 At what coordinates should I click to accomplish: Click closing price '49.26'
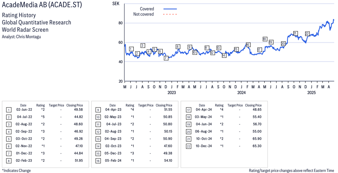click(78, 139)
